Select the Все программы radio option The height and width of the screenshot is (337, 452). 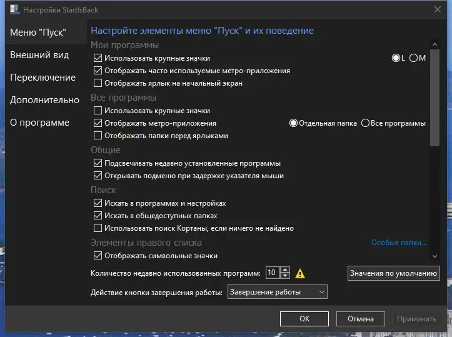click(365, 123)
